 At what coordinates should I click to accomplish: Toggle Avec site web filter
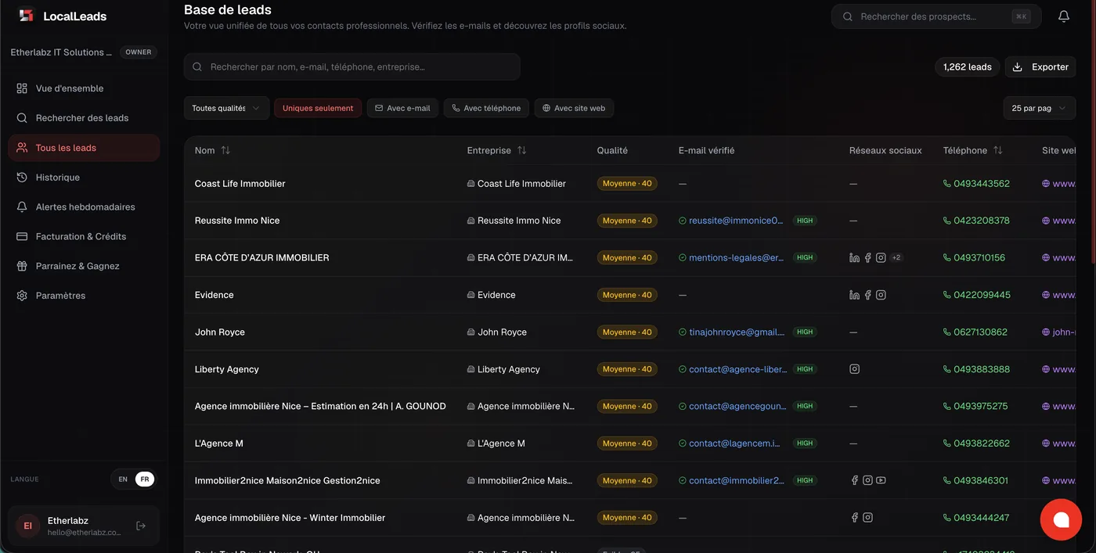tap(574, 108)
